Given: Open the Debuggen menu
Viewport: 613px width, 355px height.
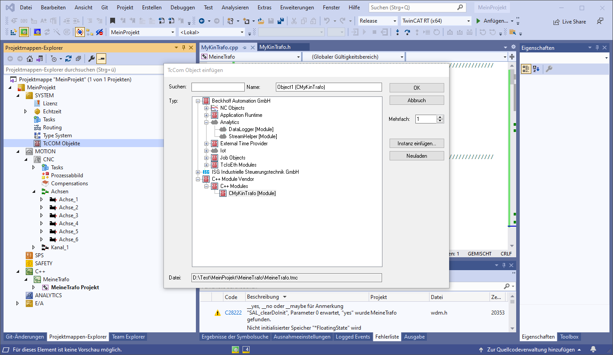Looking at the screenshot, I should point(183,8).
